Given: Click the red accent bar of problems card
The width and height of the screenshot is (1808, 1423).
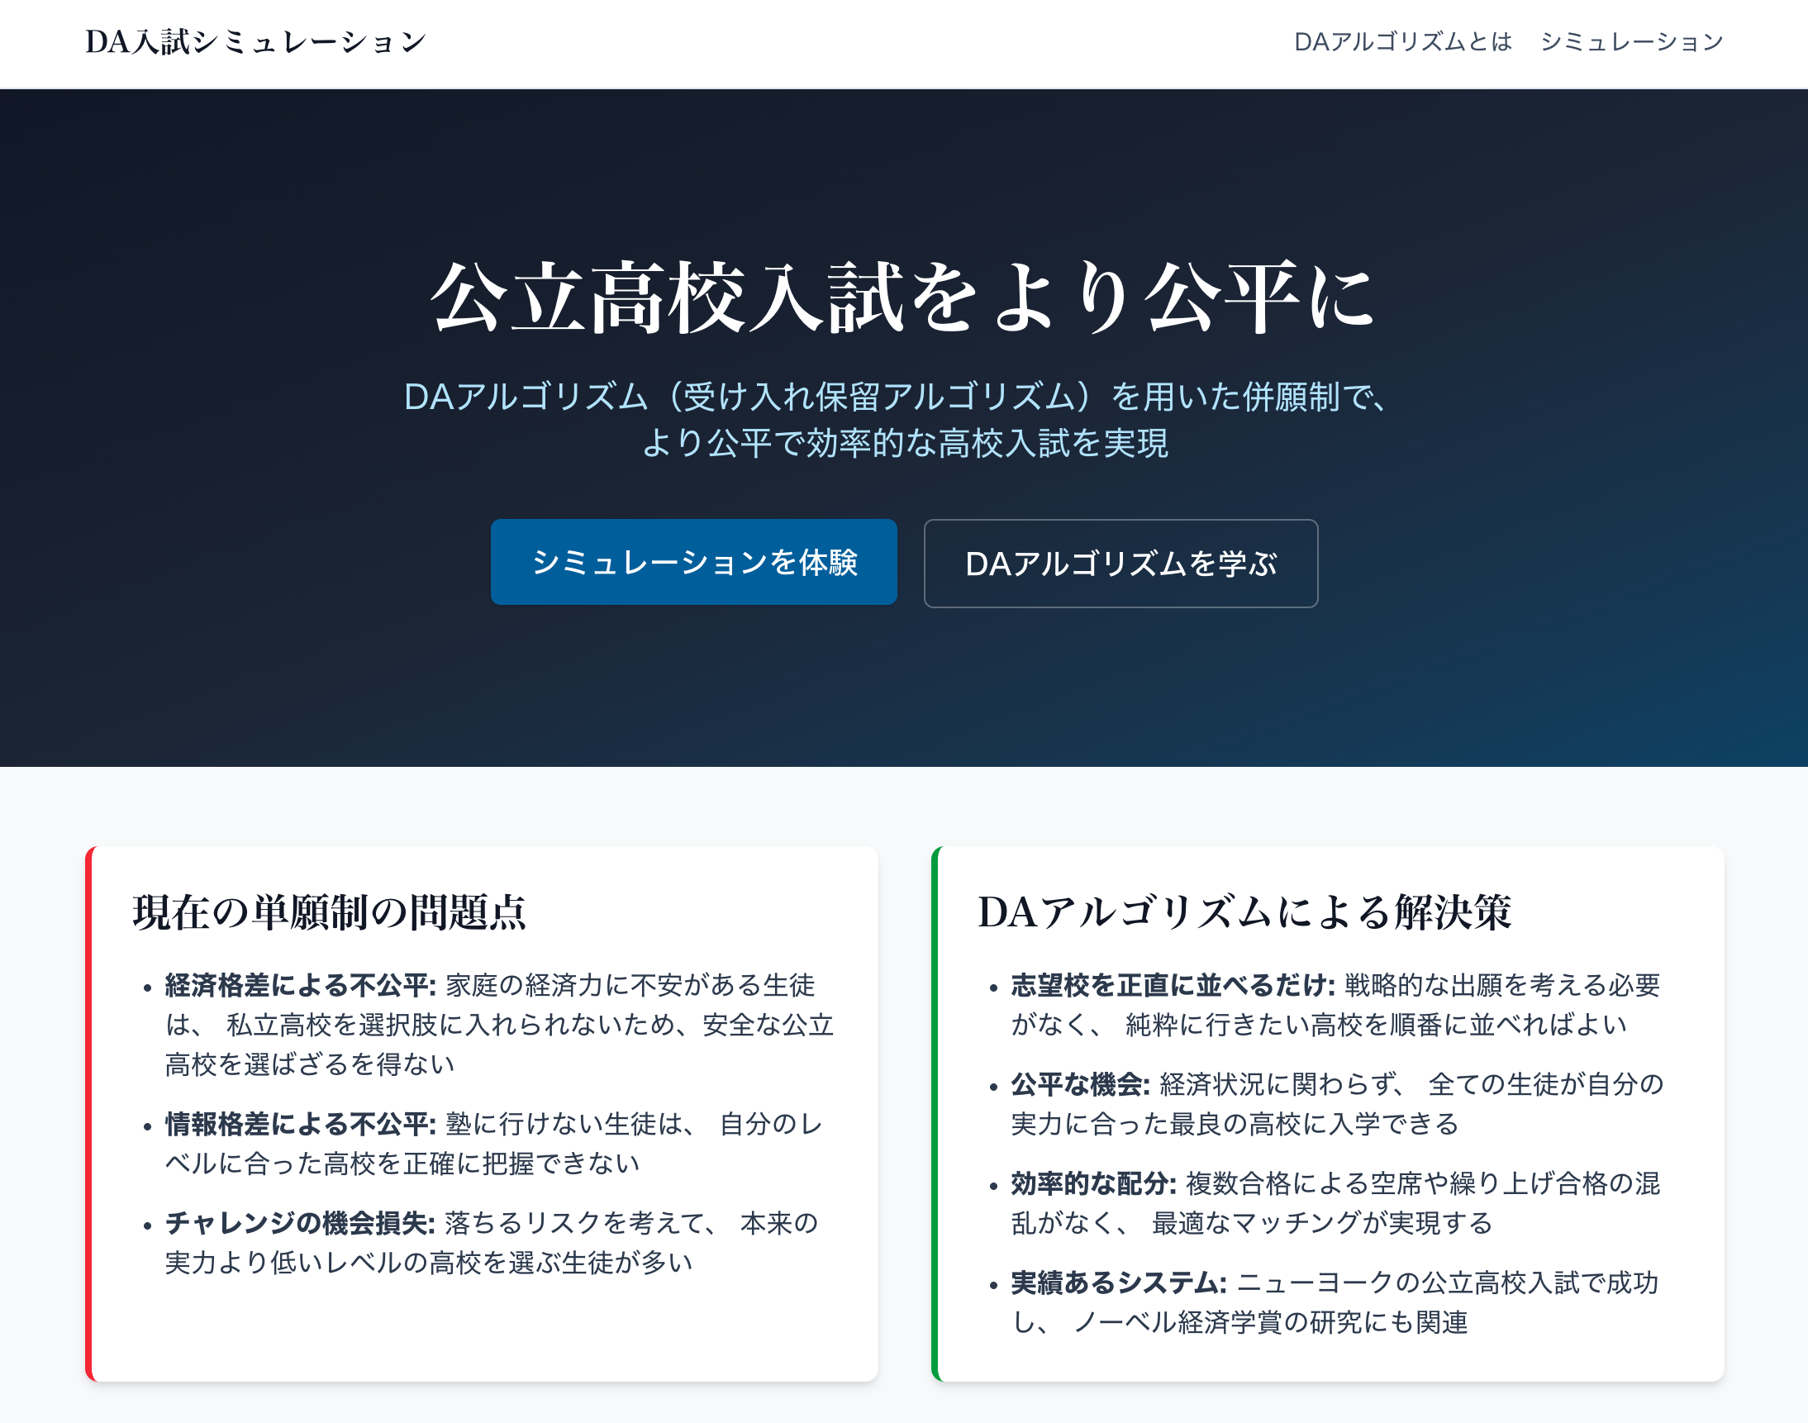Looking at the screenshot, I should click(89, 1113).
